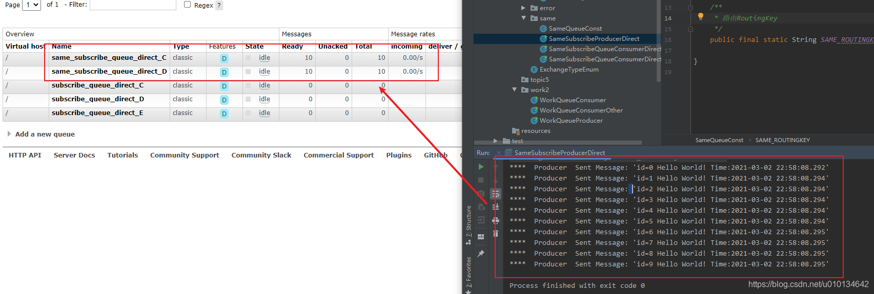This screenshot has width=874, height=294.
Task: Pin the Run tab with pin icon
Action: pyautogui.click(x=481, y=254)
